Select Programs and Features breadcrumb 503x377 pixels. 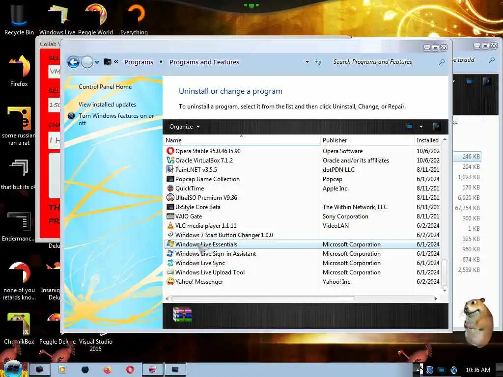(204, 62)
